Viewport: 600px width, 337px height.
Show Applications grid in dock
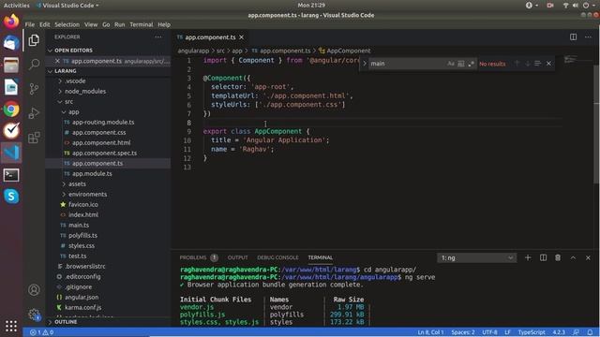(11, 326)
